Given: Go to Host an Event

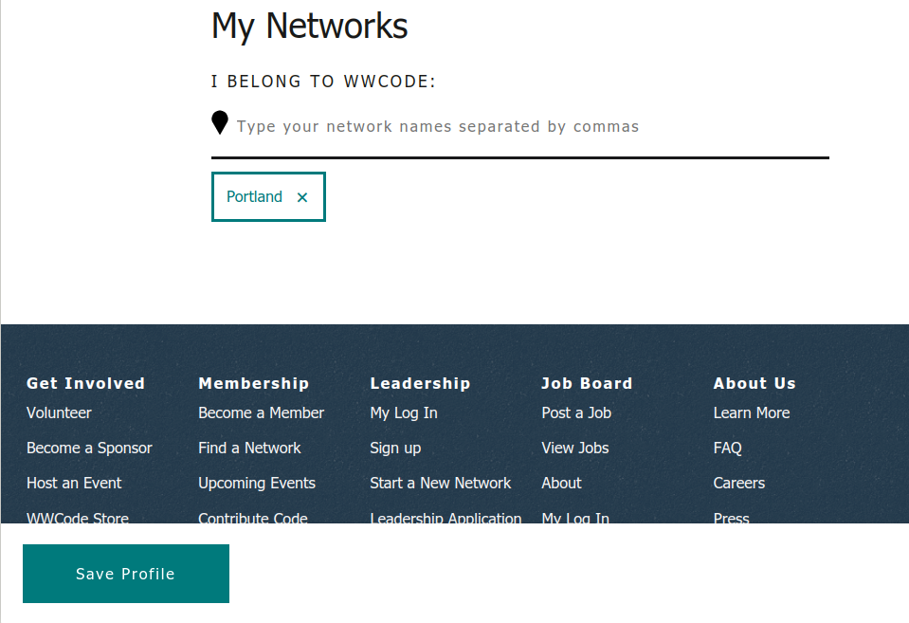Looking at the screenshot, I should [74, 484].
